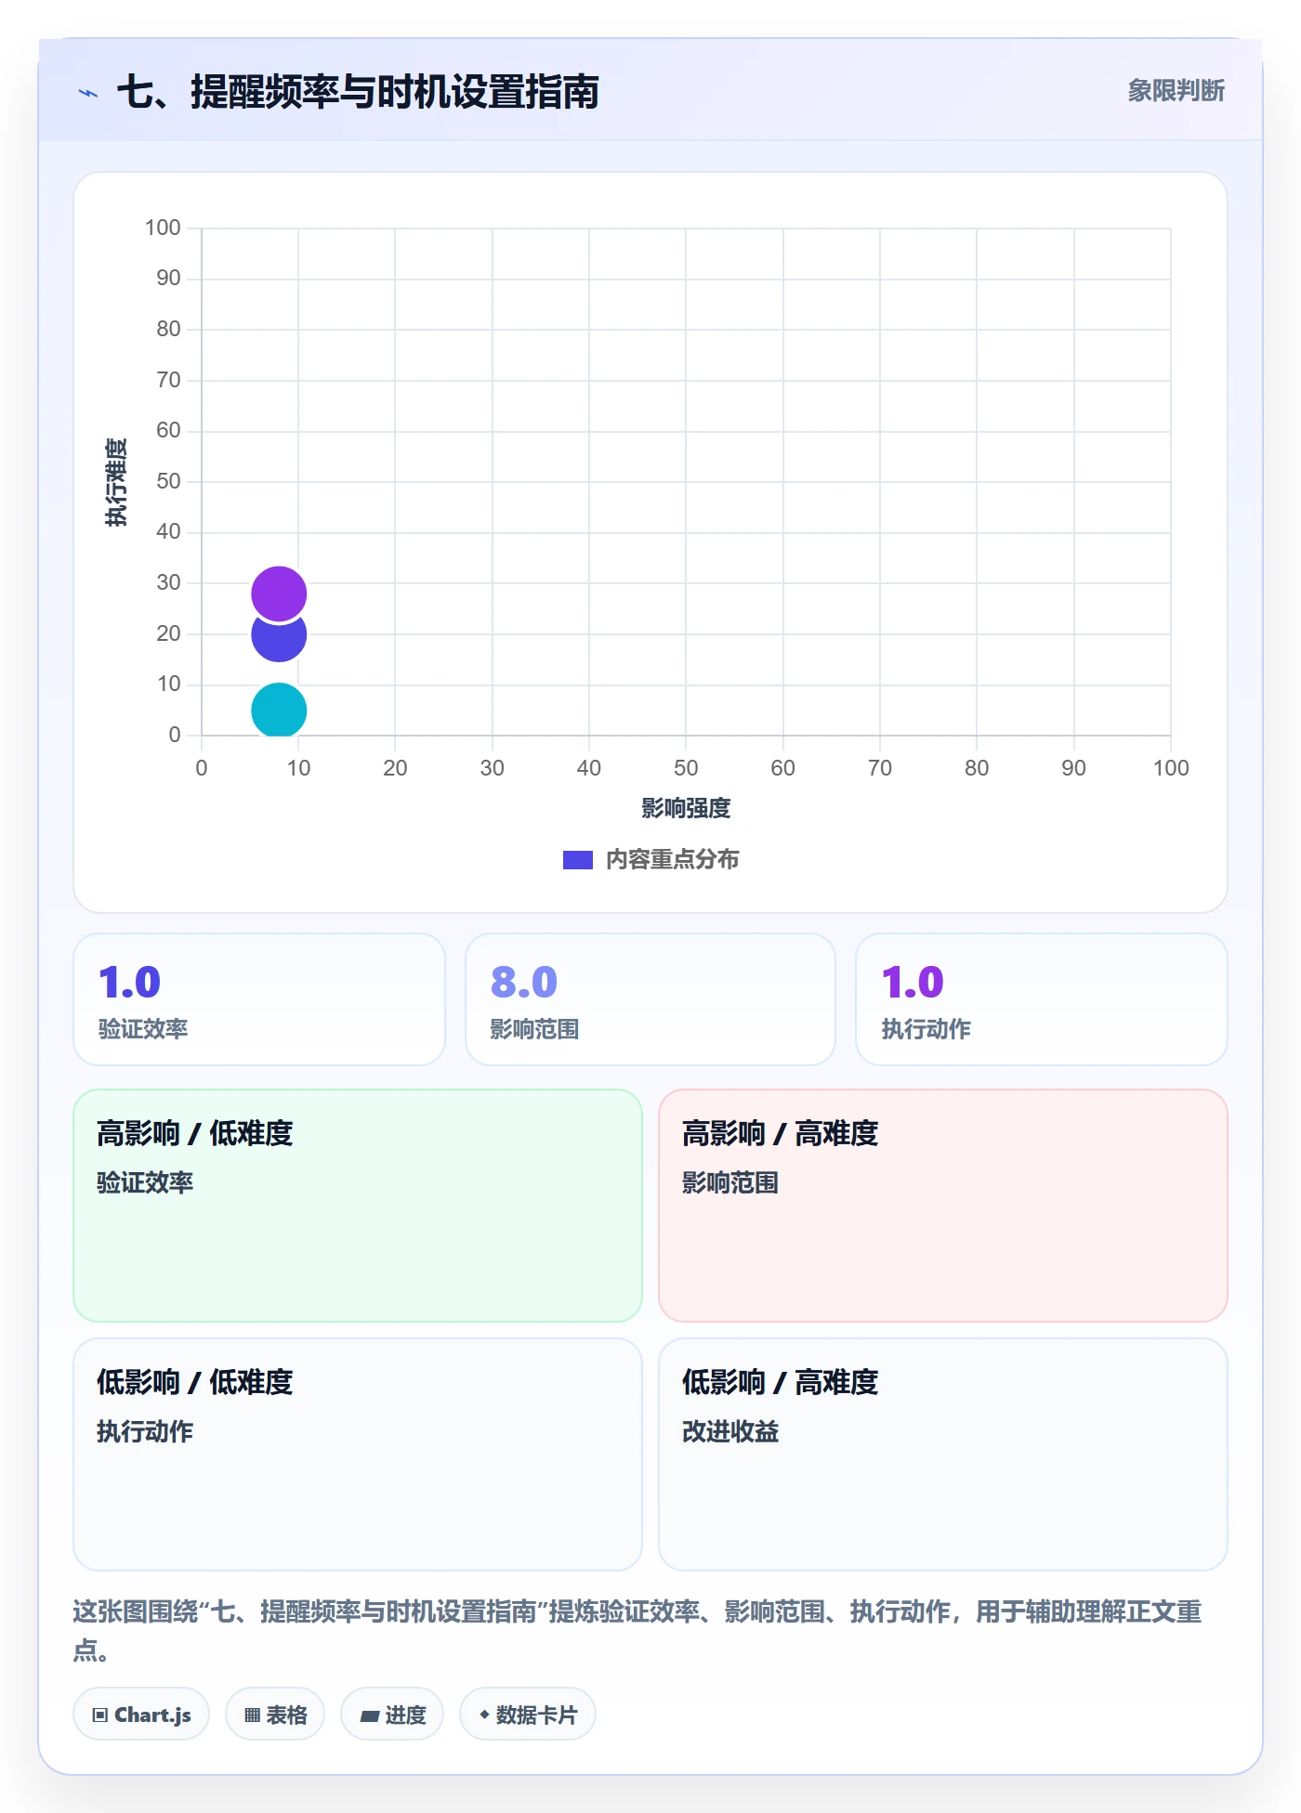Click the 数据卡片 tag chip
The width and height of the screenshot is (1301, 1813).
click(528, 1715)
